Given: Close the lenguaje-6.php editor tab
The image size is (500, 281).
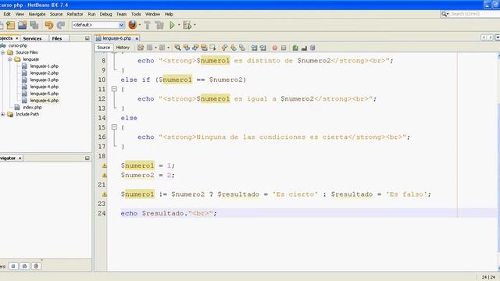Looking at the screenshot, I should (137, 38).
